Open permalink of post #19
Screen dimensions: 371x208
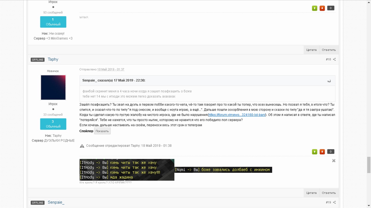click(328, 203)
